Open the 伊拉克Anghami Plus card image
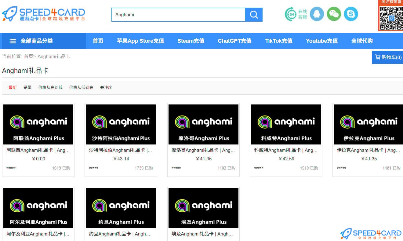The width and height of the screenshot is (403, 241). tap(369, 124)
